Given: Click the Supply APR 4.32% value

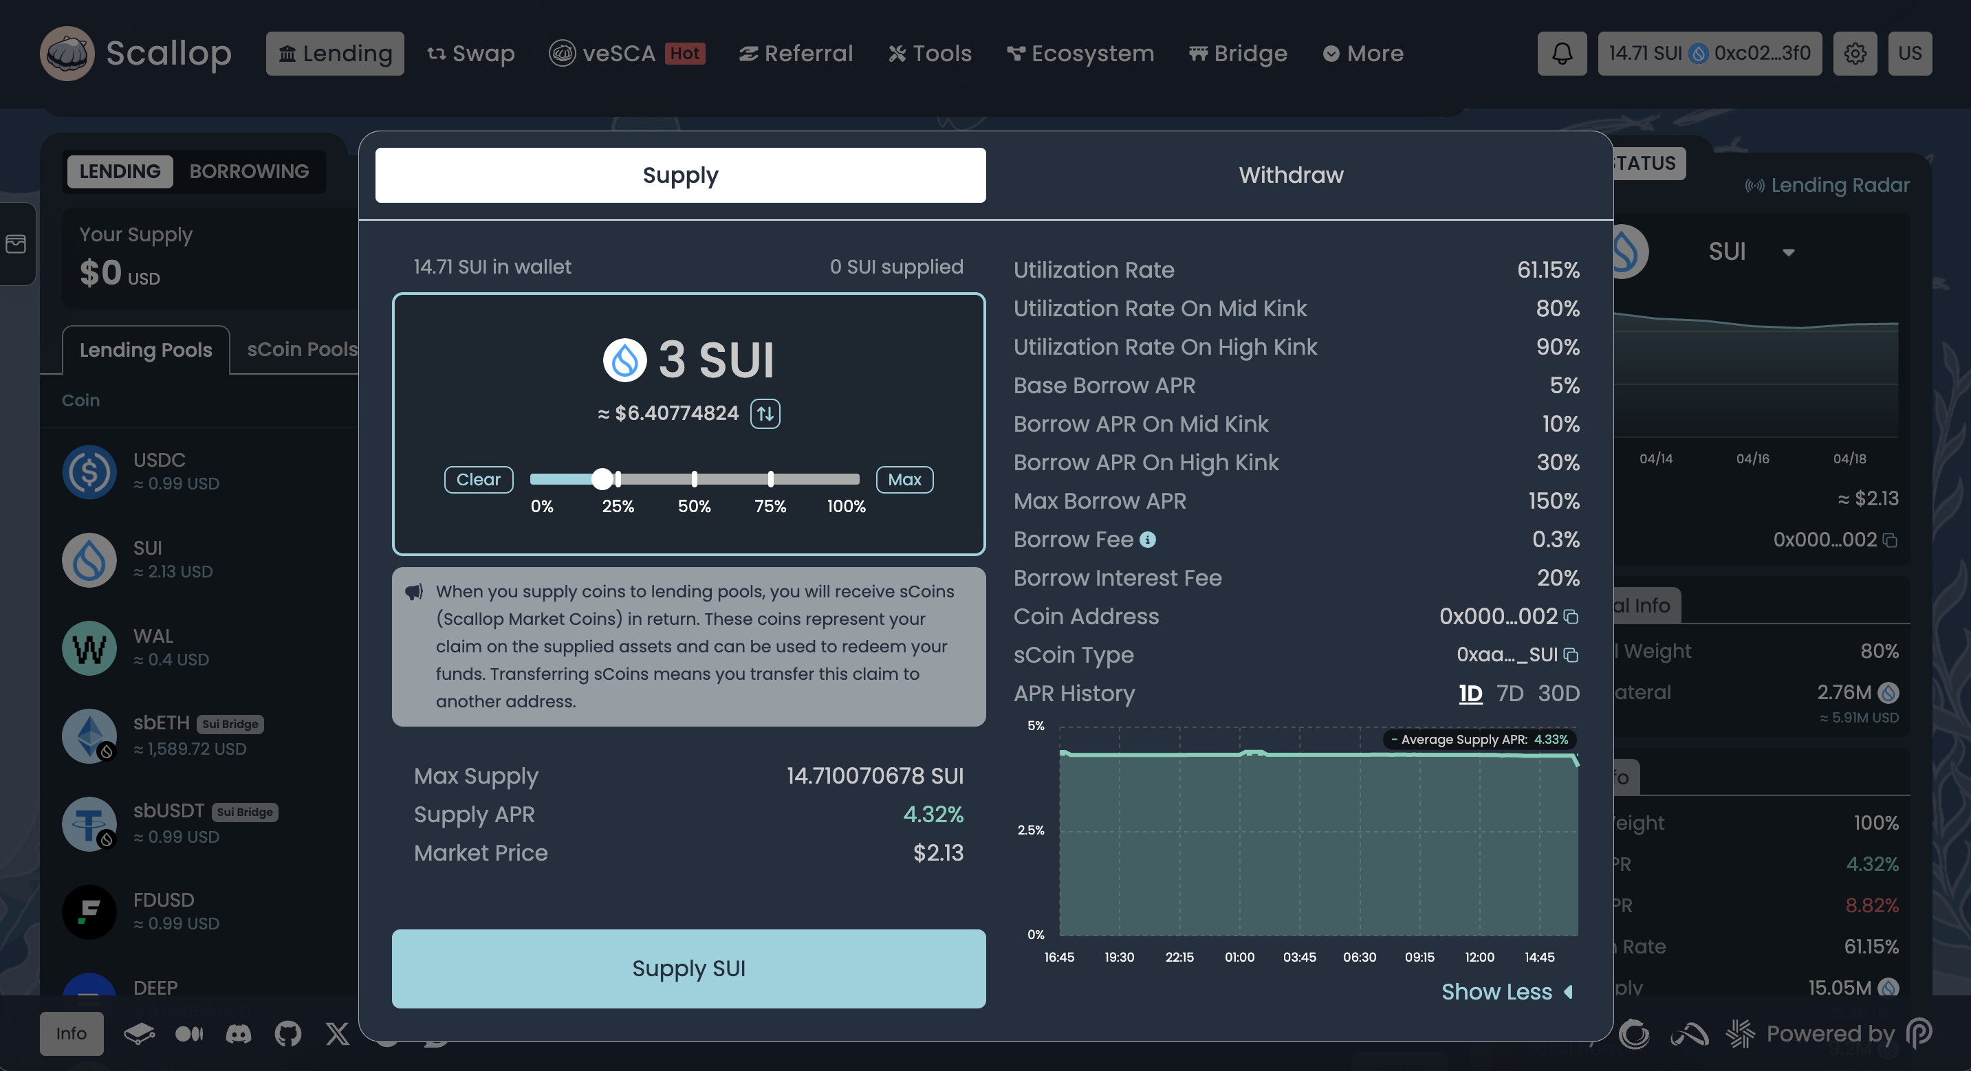Looking at the screenshot, I should point(933,815).
